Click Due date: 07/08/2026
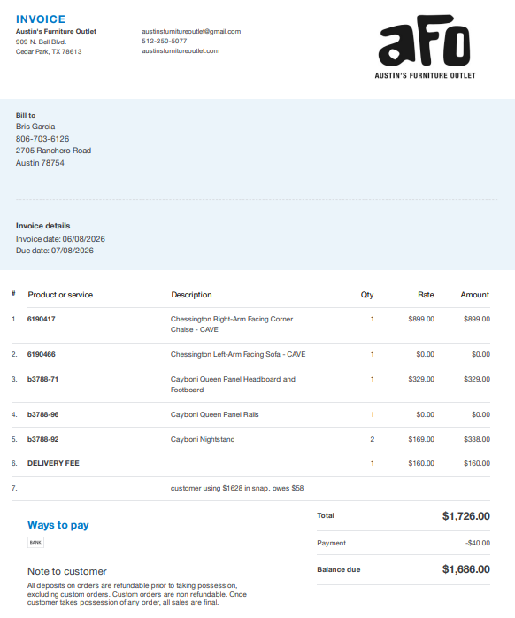 tap(54, 251)
